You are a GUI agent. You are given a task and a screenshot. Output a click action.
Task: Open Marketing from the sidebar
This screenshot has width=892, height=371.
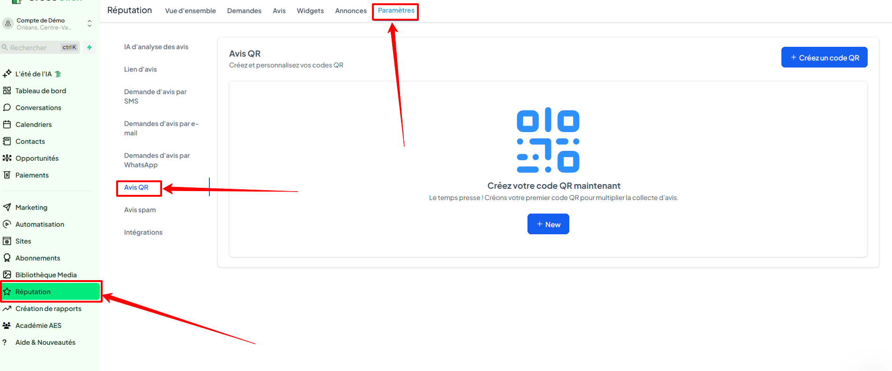point(31,208)
